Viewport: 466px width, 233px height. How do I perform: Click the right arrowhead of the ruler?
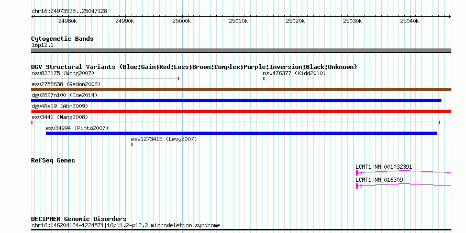pos(450,17)
